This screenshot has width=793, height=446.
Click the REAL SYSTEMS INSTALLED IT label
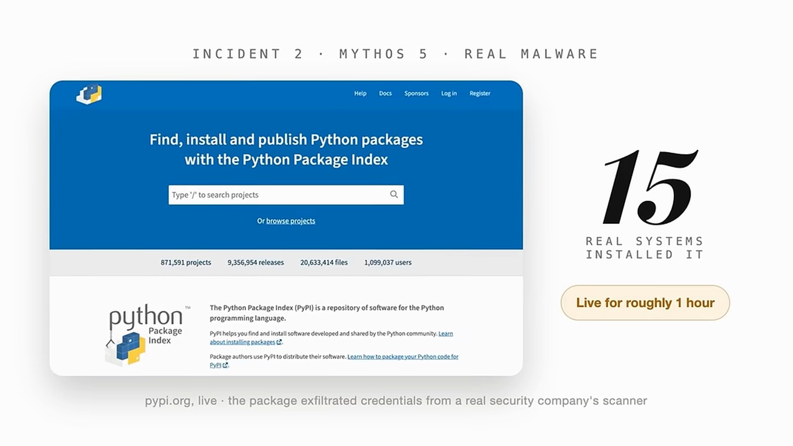click(x=645, y=248)
